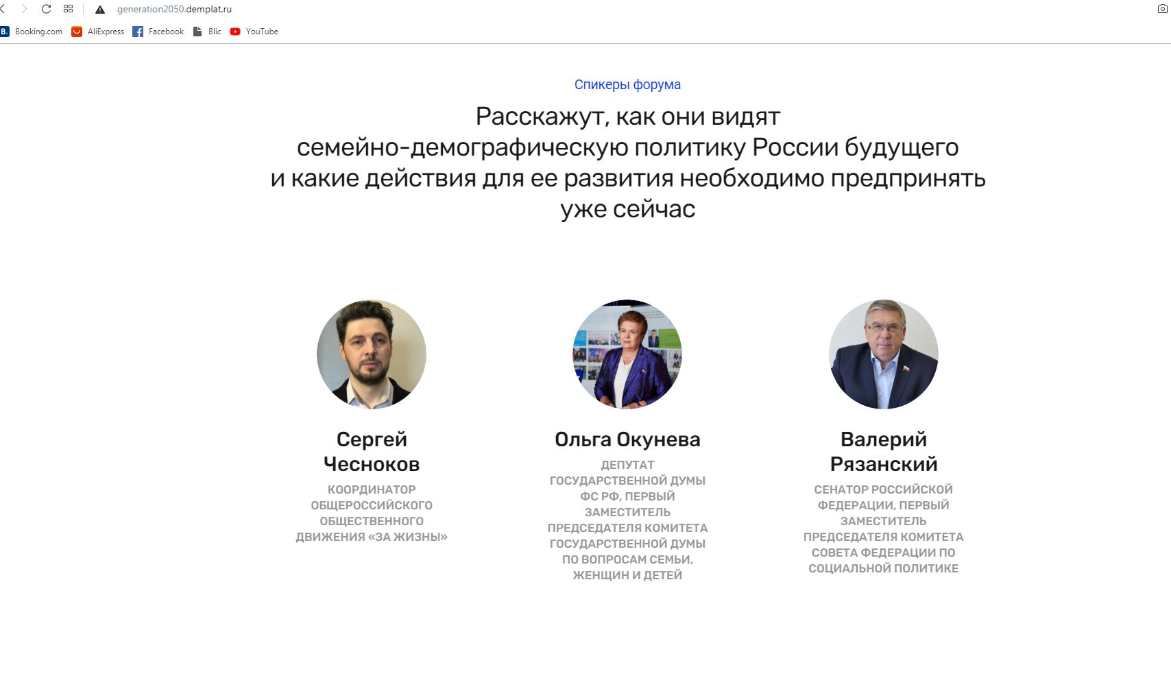Image resolution: width=1171 pixels, height=678 pixels.
Task: Click the 'Спикеры форума' blue heading
Action: coord(627,84)
